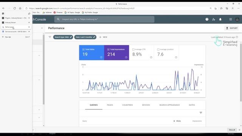This screenshot has height=136, width=242.
Task: Click the table filter rows icon
Action: click(201, 113)
